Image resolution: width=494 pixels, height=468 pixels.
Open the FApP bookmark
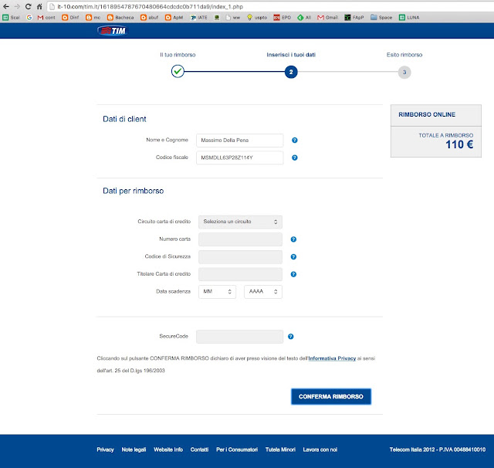point(354,18)
